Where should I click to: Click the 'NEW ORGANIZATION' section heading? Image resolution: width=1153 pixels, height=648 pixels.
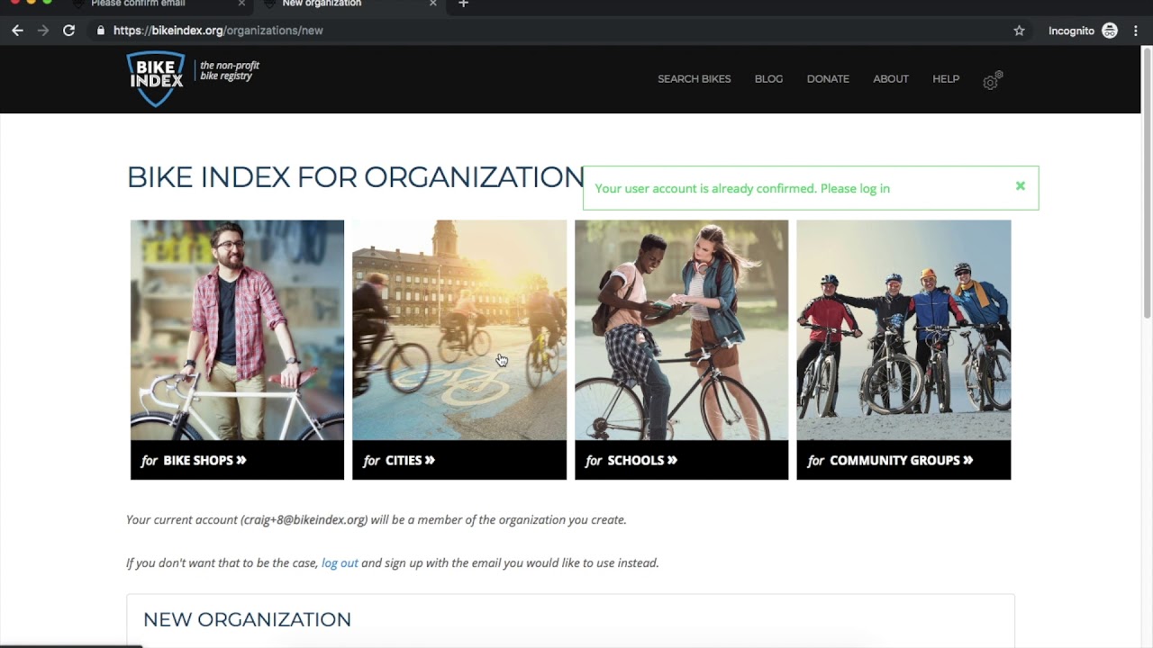[247, 619]
